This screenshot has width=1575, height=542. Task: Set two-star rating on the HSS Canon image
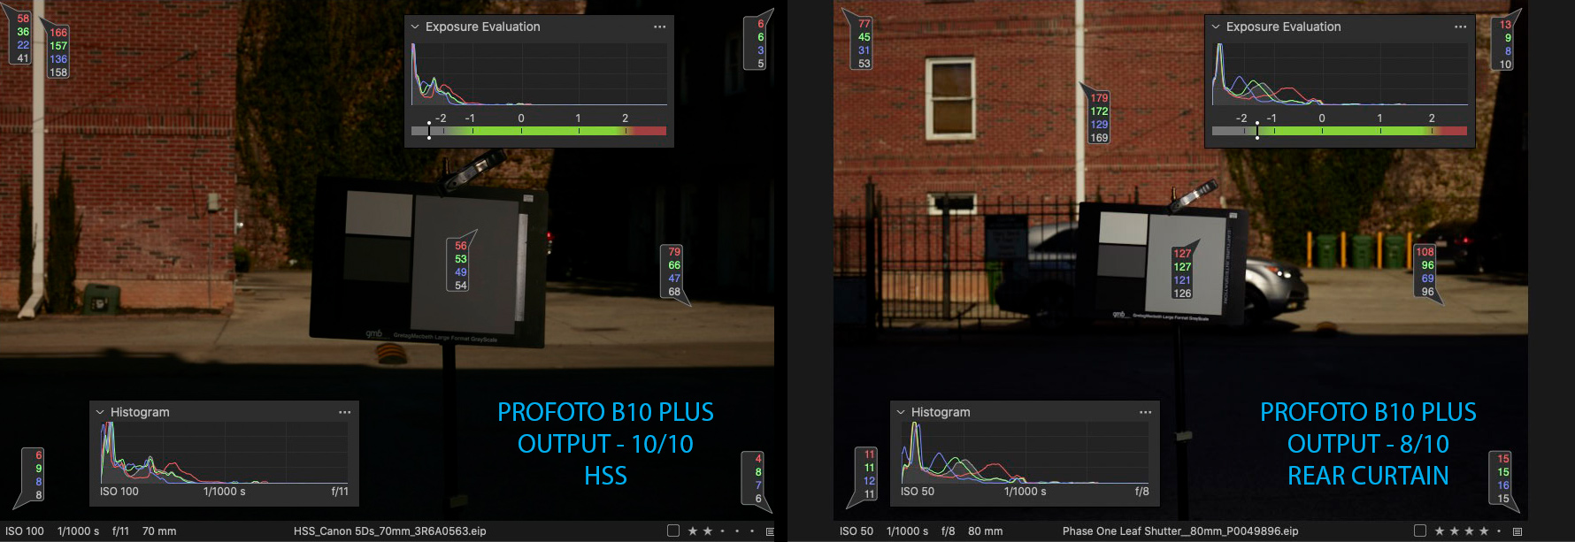coord(708,531)
